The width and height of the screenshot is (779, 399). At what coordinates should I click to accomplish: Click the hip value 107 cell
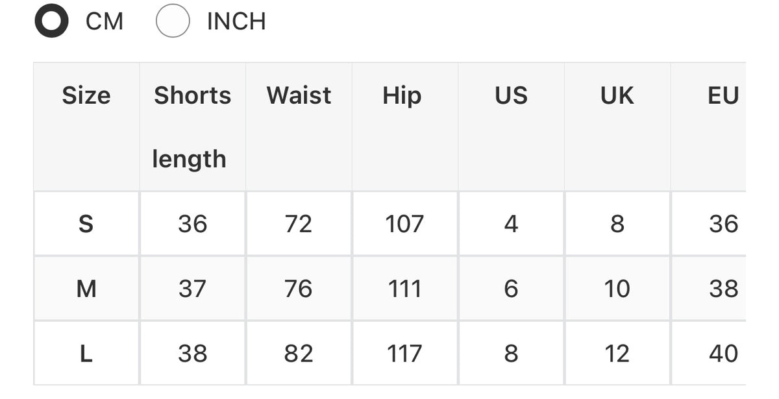point(405,224)
